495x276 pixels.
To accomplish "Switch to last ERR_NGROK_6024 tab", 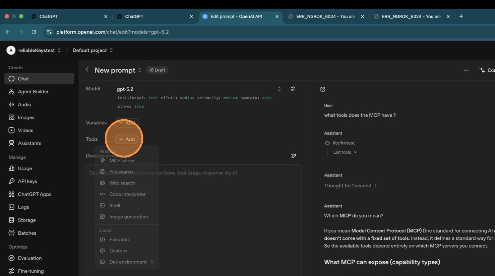I will 412,17.
